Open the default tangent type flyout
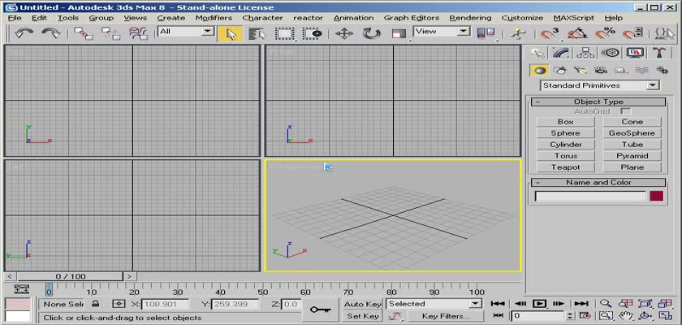This screenshot has height=325, width=682. click(x=395, y=316)
